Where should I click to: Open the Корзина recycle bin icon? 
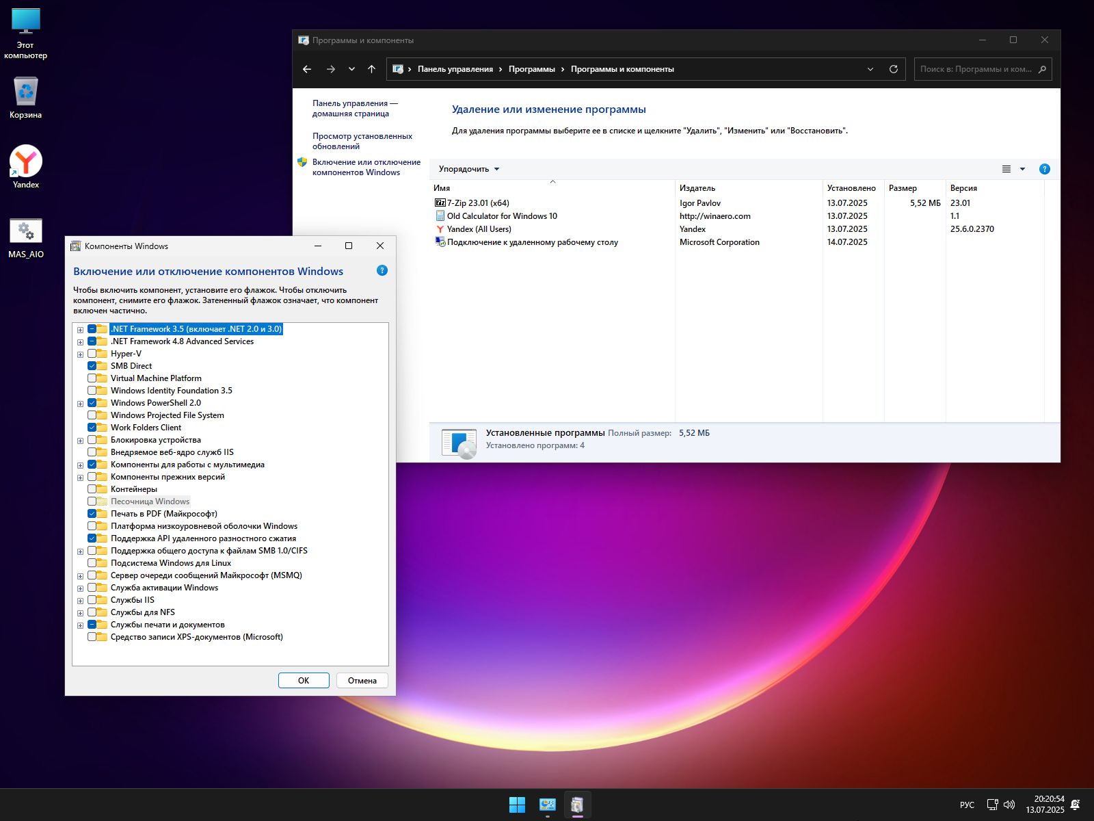[26, 97]
